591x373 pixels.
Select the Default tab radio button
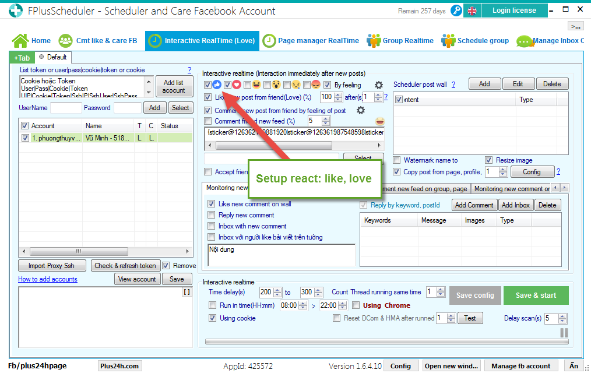[41, 57]
